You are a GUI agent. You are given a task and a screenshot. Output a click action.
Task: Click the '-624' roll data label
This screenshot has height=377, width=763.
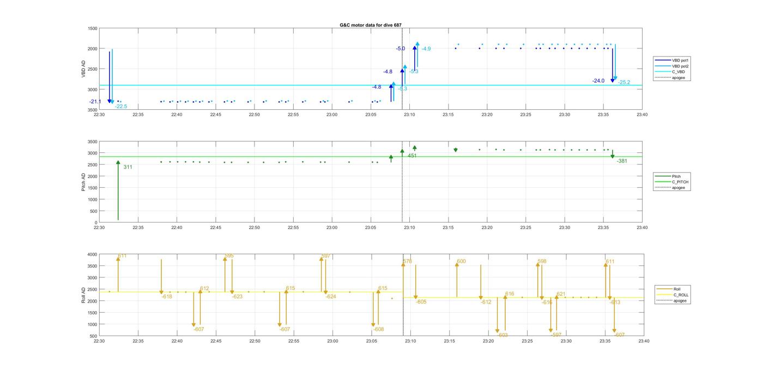[x=331, y=296]
